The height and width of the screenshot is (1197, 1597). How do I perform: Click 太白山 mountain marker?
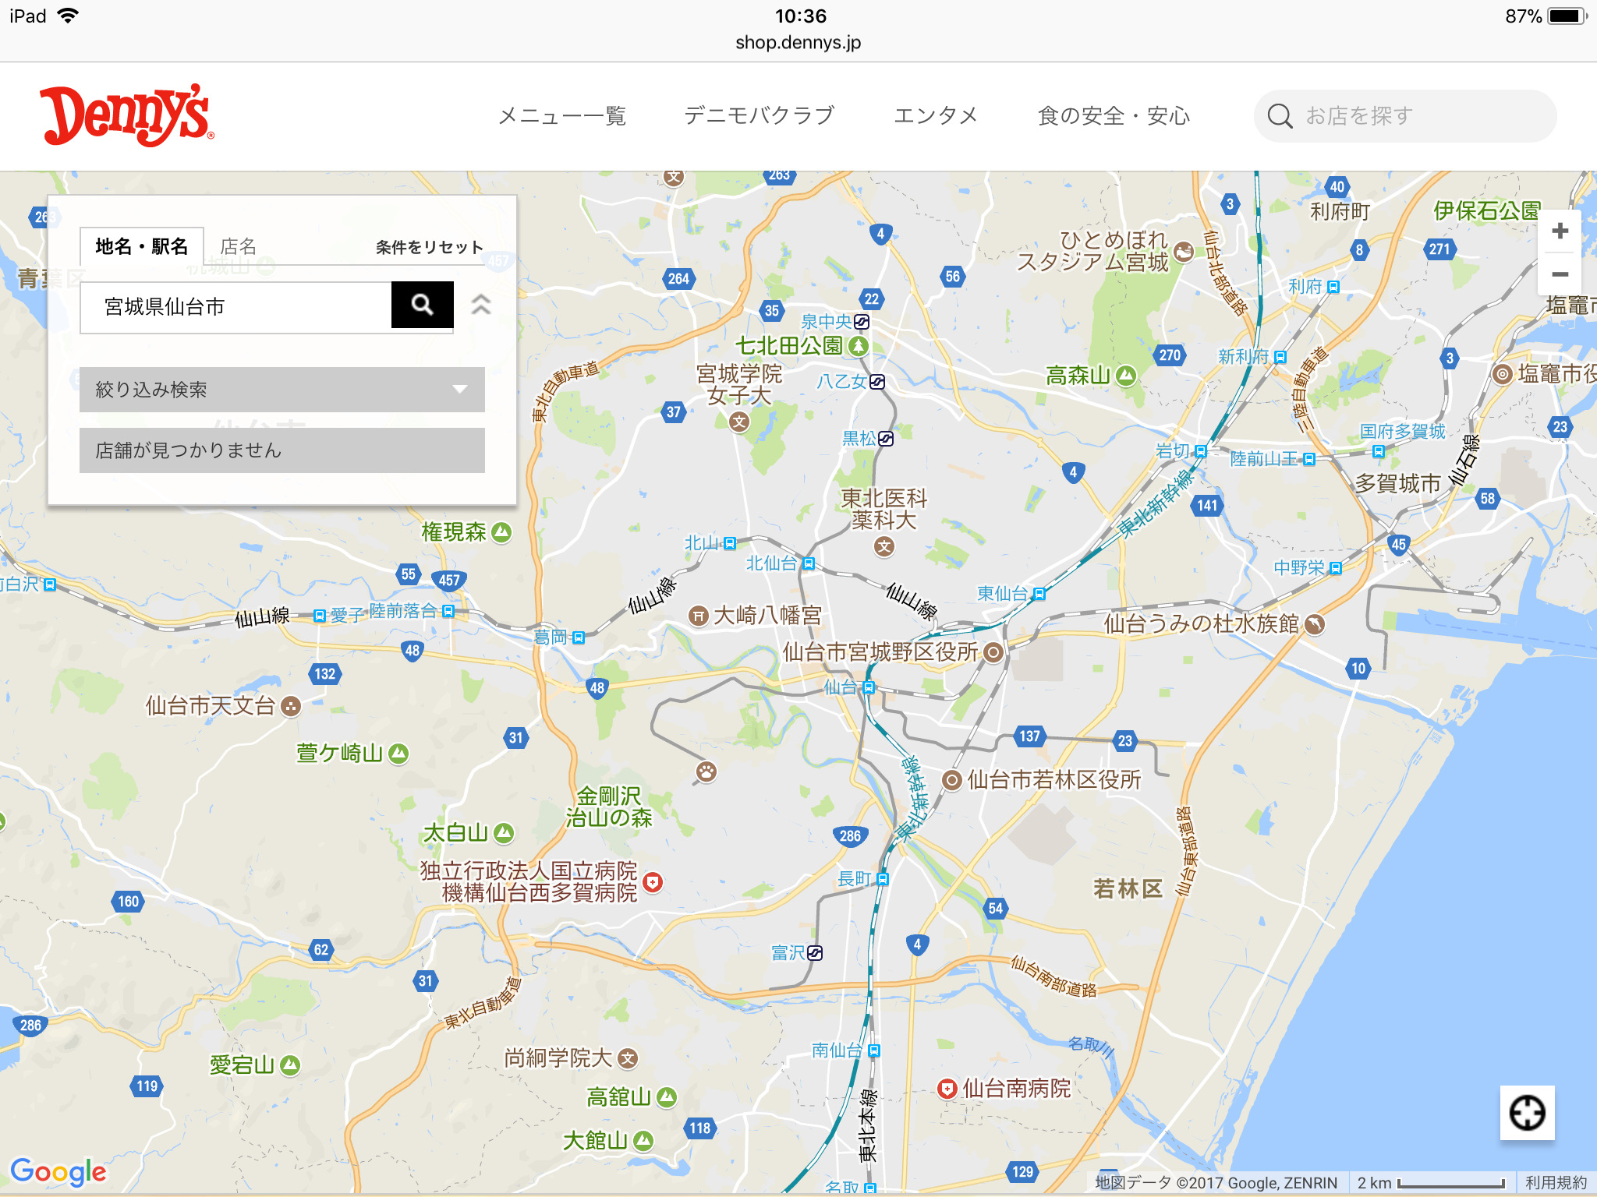504,833
